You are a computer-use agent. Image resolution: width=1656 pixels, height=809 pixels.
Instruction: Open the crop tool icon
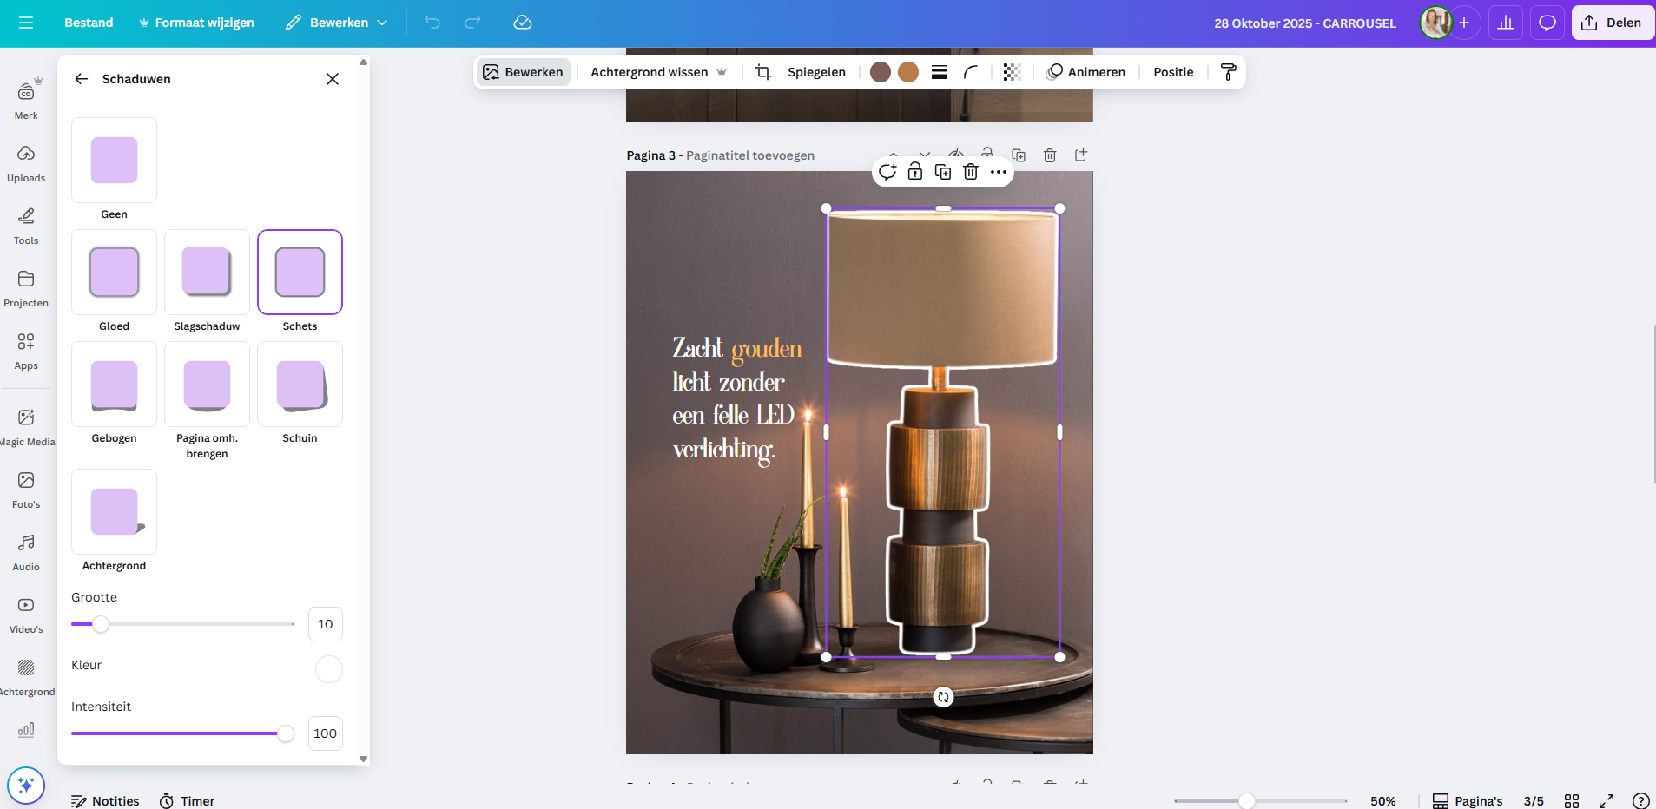pos(762,72)
